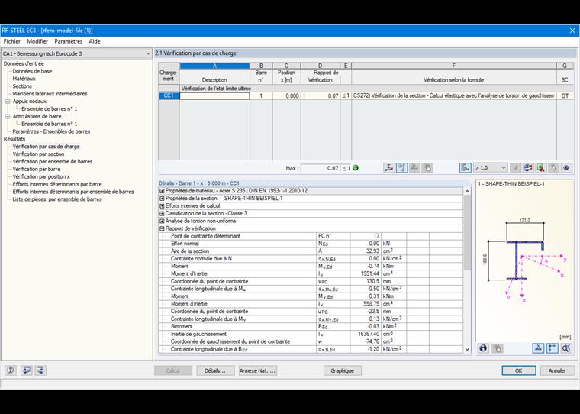Click the OK button
The height and width of the screenshot is (414, 580).
coord(519,370)
